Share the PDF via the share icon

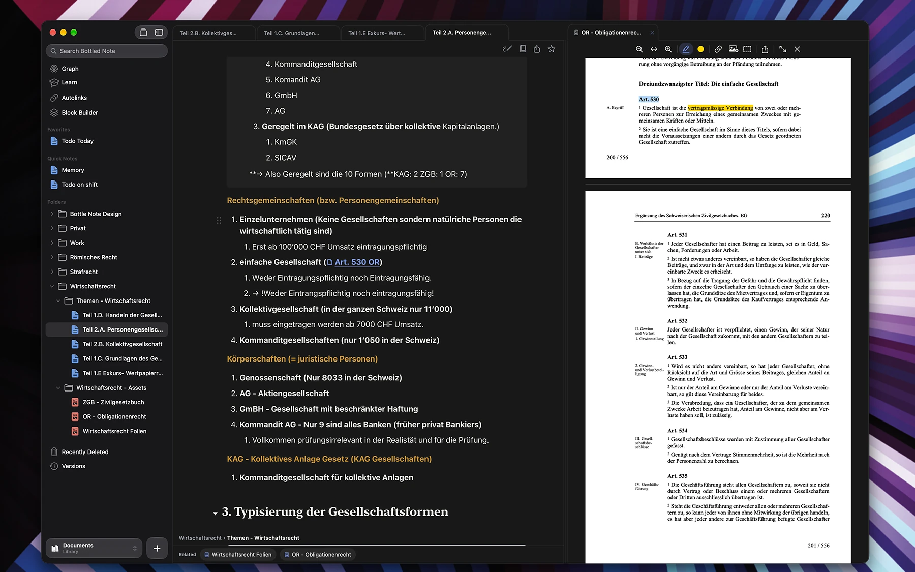(x=765, y=49)
